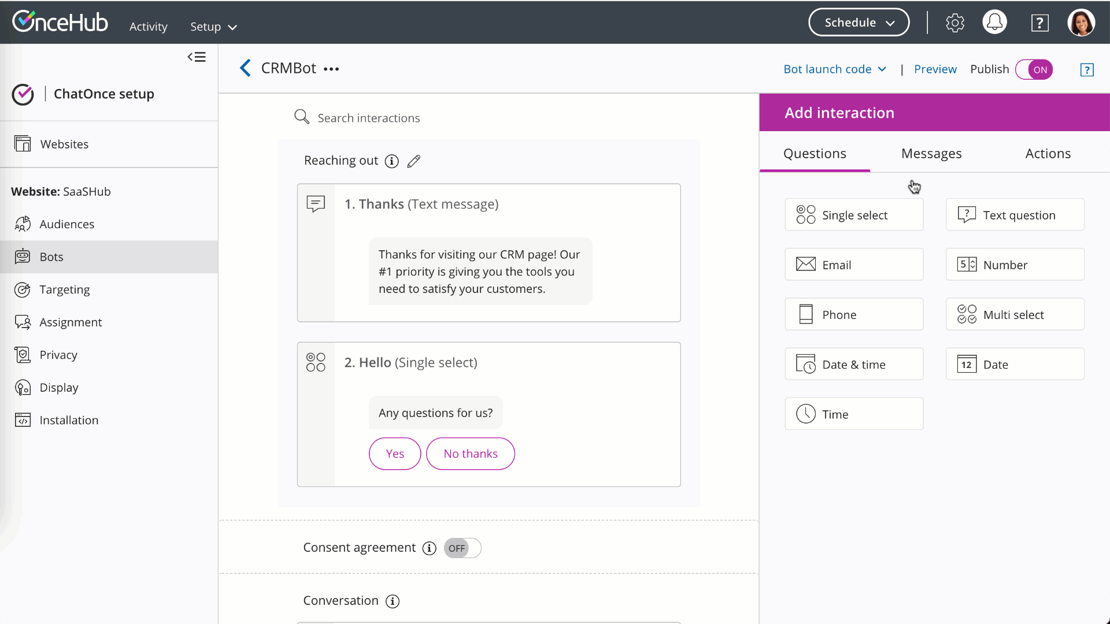Expand the Schedule dropdown button

pyautogui.click(x=859, y=23)
